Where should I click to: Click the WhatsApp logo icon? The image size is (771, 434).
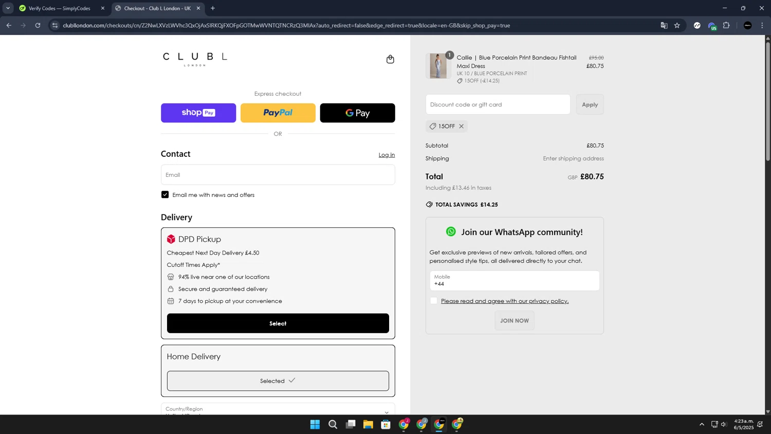click(451, 232)
